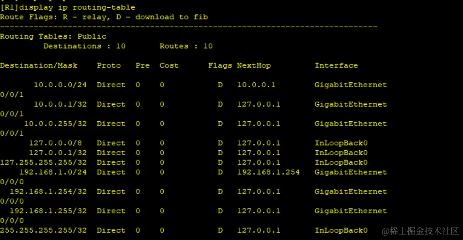Image resolution: width=463 pixels, height=240 pixels.
Task: Click destination 10.0.0.1/32
Action: coord(60,104)
